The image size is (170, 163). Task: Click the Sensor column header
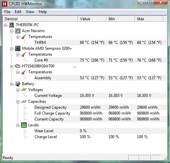click(40, 19)
